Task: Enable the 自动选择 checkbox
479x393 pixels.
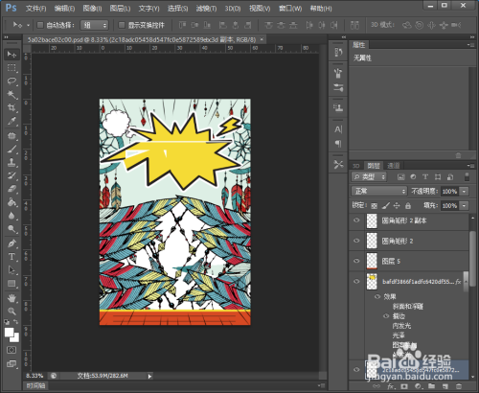Action: pos(40,25)
